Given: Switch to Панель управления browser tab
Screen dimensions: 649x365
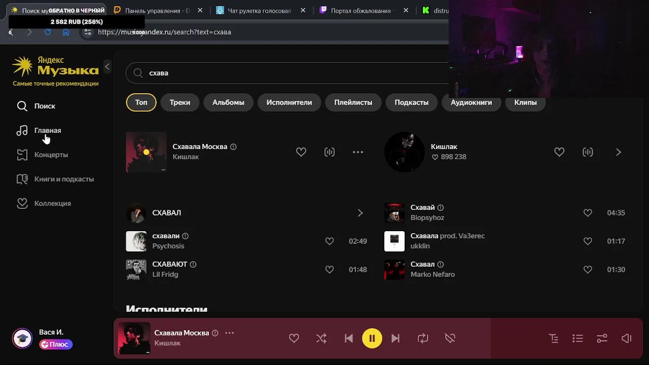Looking at the screenshot, I should tap(157, 10).
